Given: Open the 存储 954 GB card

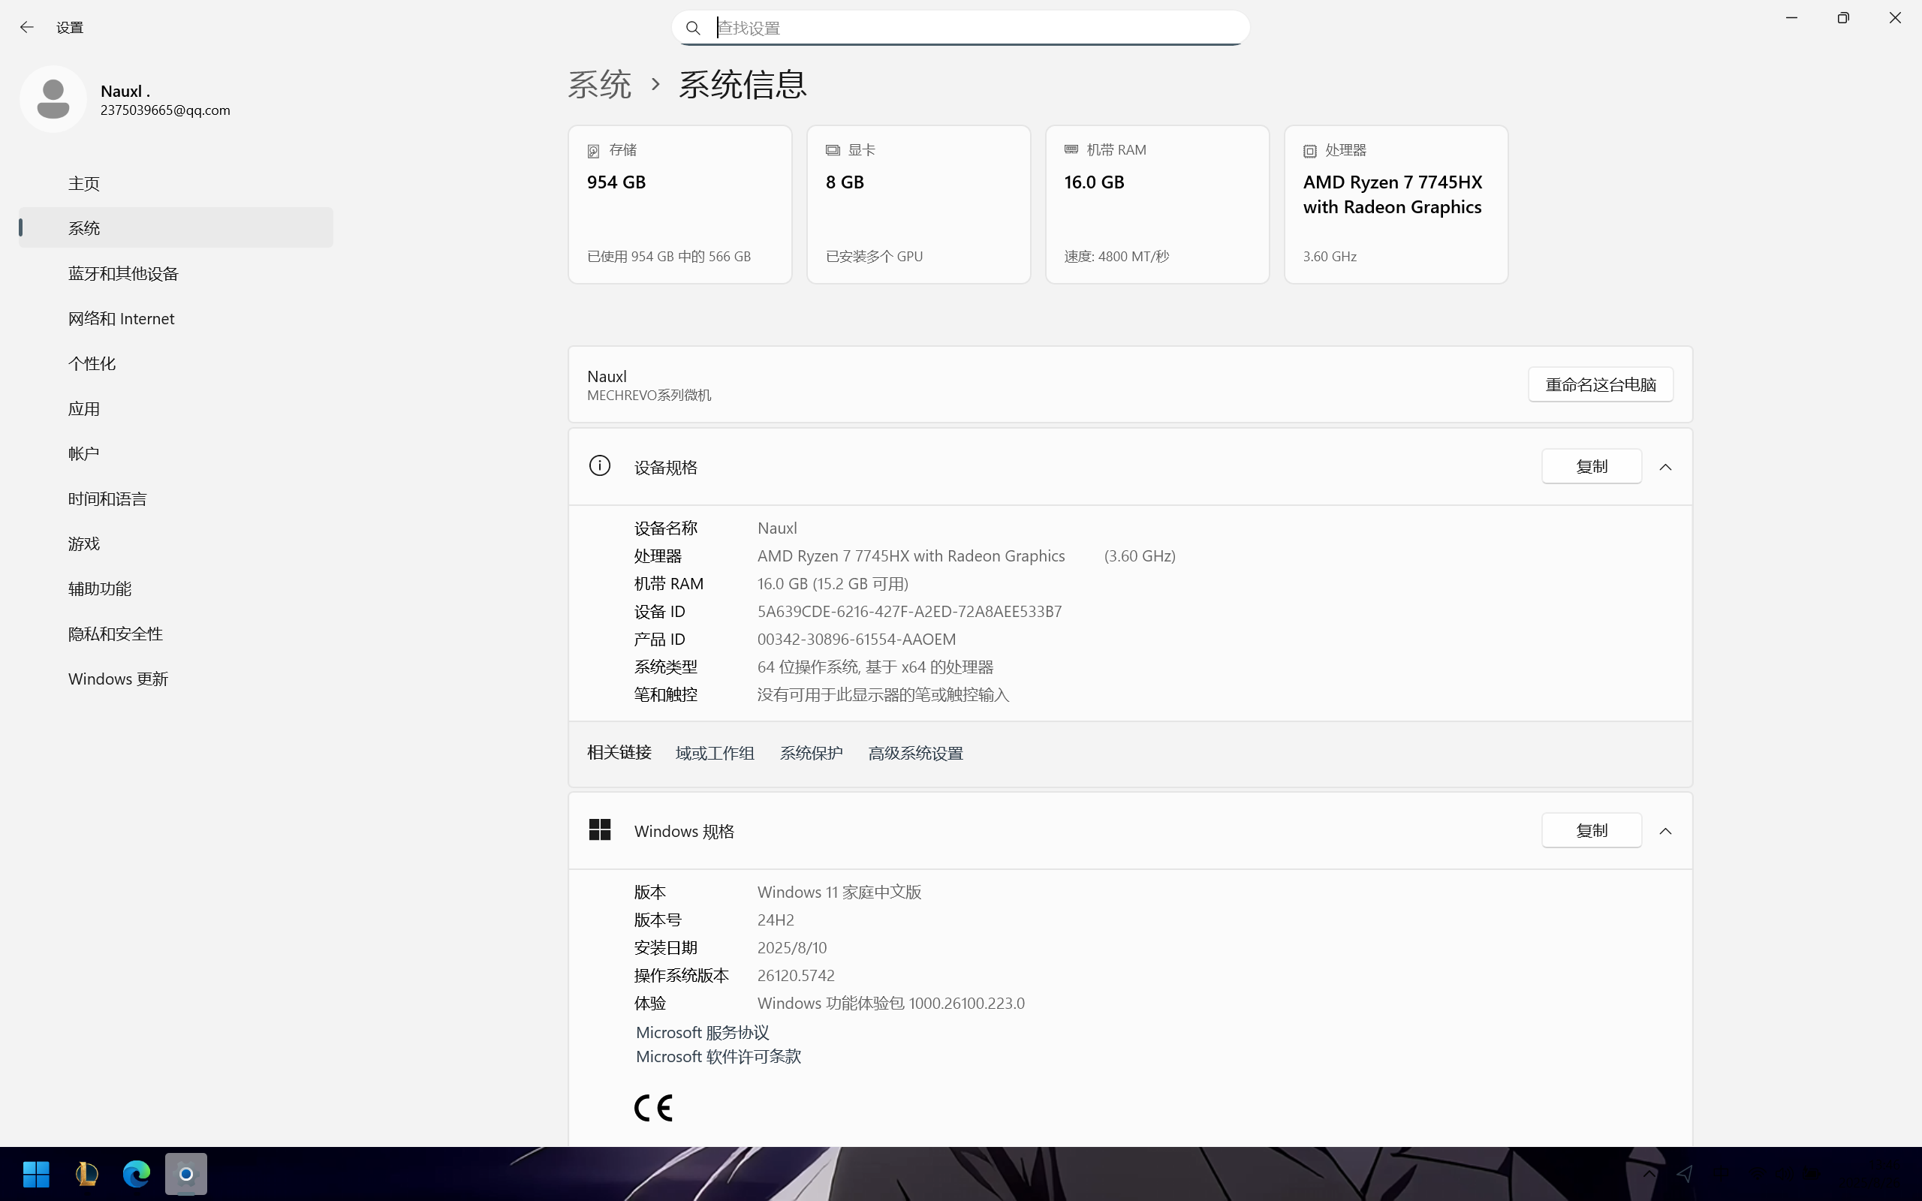Looking at the screenshot, I should click(680, 204).
